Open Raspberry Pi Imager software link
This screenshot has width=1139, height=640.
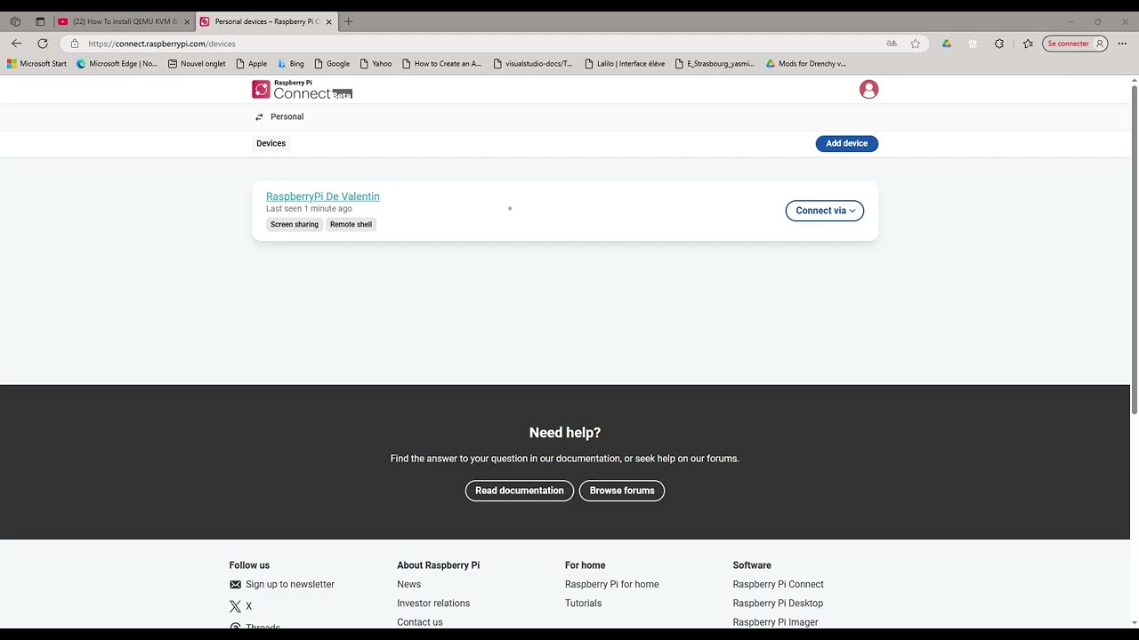[x=776, y=622]
